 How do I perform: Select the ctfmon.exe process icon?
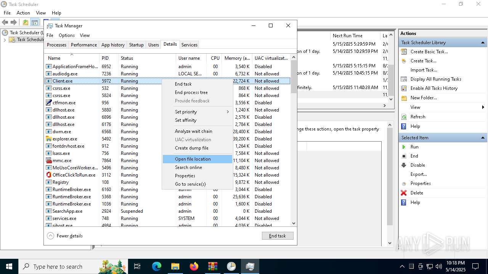[x=49, y=103]
